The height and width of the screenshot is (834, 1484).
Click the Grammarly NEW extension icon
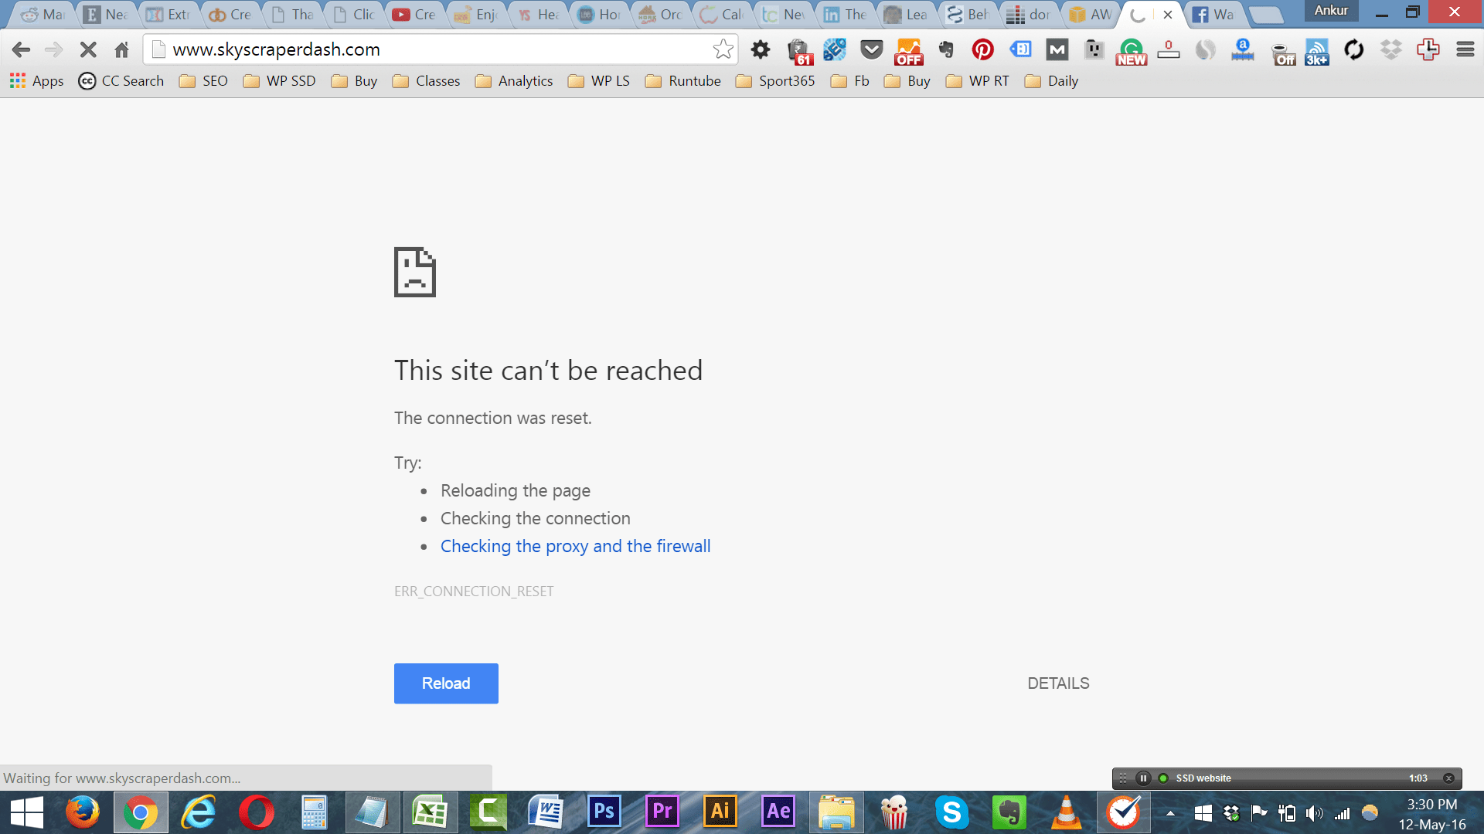1132,52
